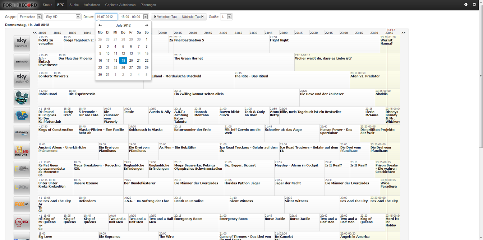The height and width of the screenshot is (240, 483).
Task: Click the << earlier timeline arrow
Action: pos(35,33)
